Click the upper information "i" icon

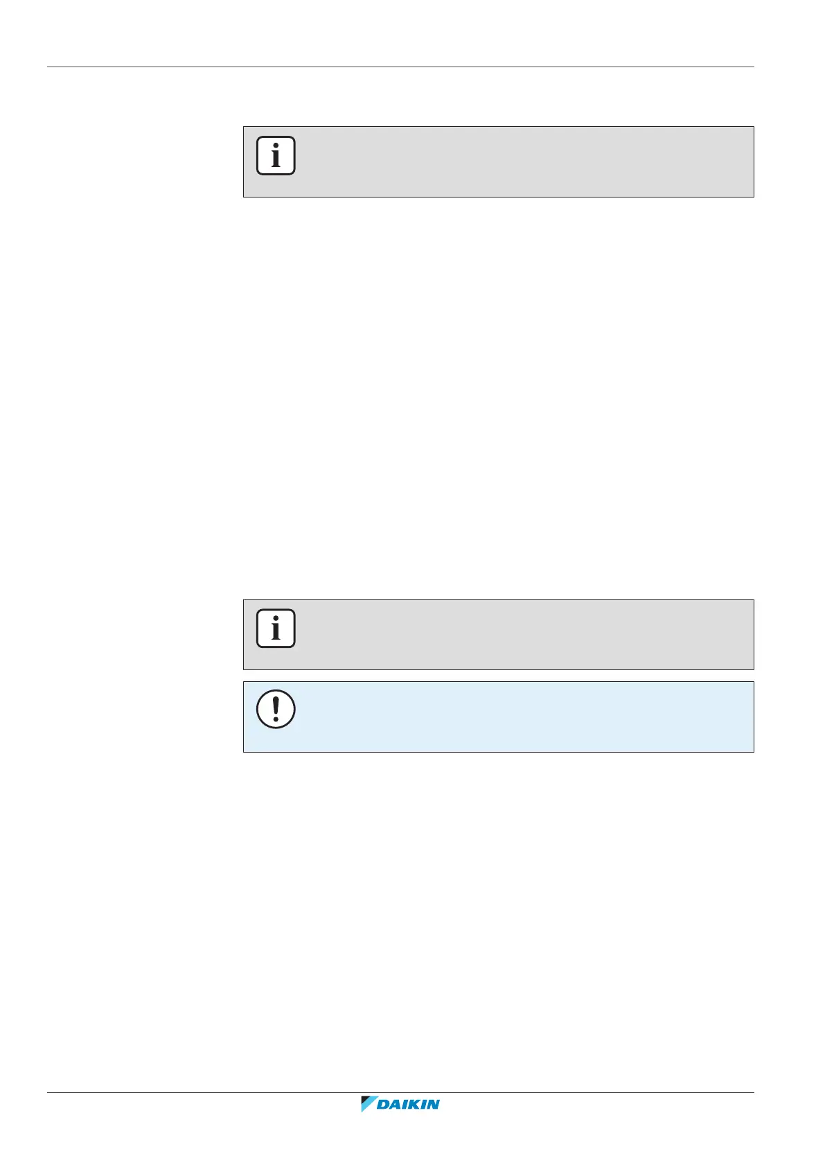(x=276, y=156)
